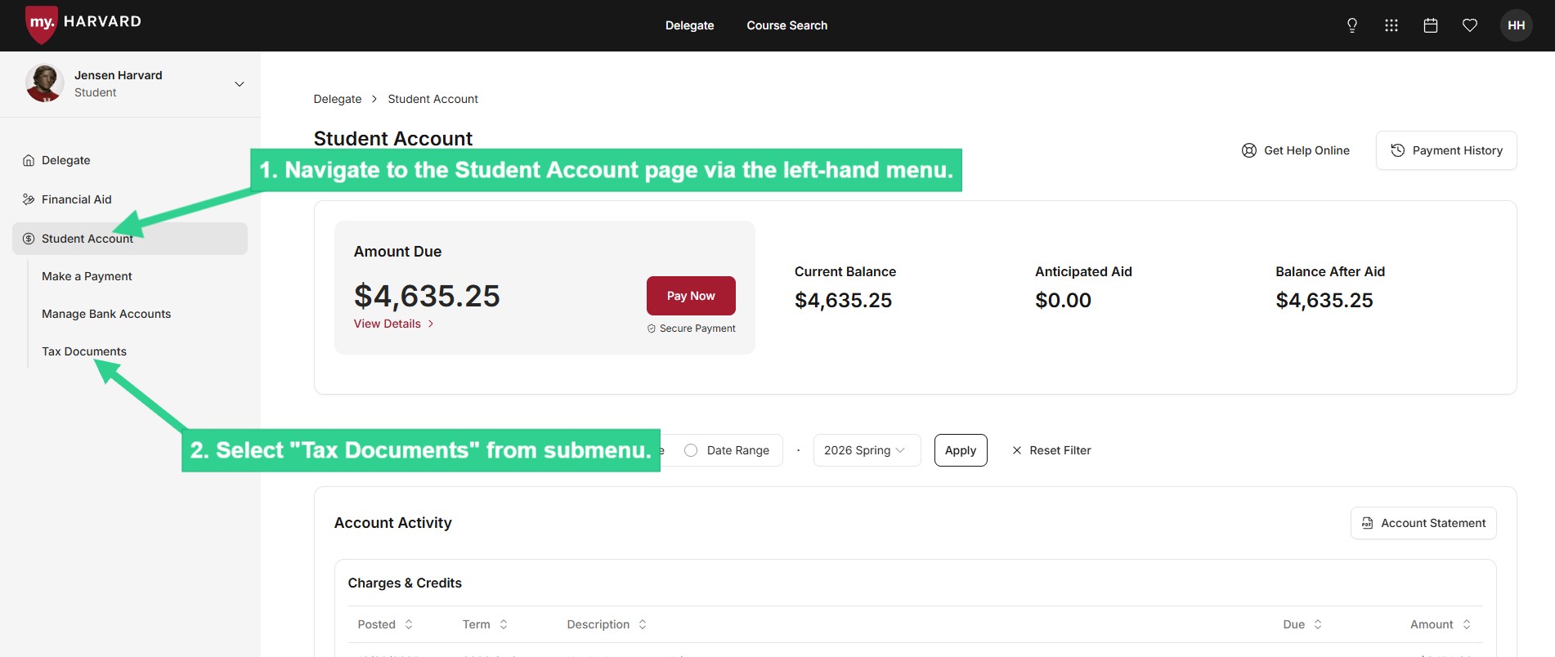
Task: Open Make a Payment submenu item
Action: coord(87,276)
